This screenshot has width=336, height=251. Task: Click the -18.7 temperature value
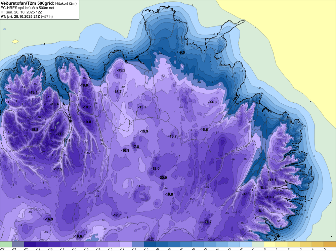87,107
